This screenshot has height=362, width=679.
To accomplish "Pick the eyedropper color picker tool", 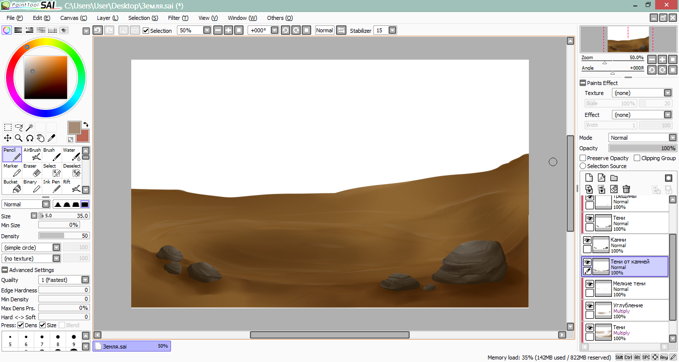I will 52,138.
